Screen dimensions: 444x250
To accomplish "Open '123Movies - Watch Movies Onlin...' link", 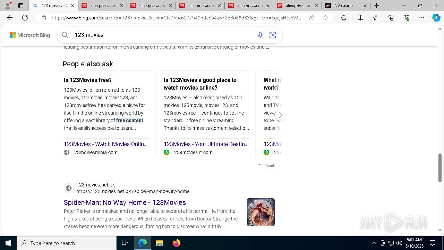I will (106, 144).
